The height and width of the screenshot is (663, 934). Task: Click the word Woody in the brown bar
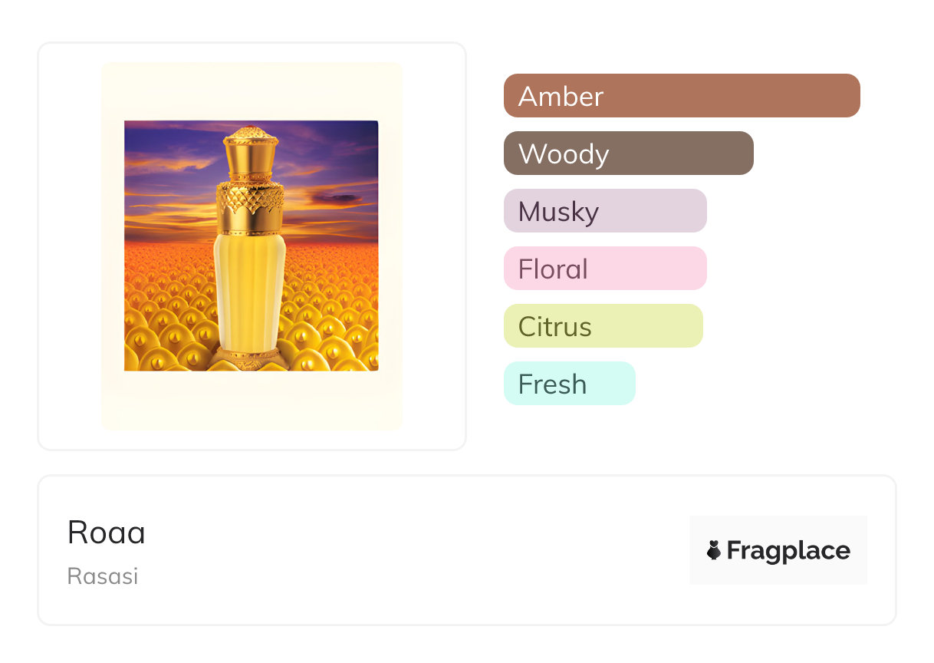pos(564,154)
